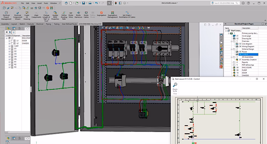Screen dimensions: 267x144
Task: Select Align Components tool
Action: (36, 15)
